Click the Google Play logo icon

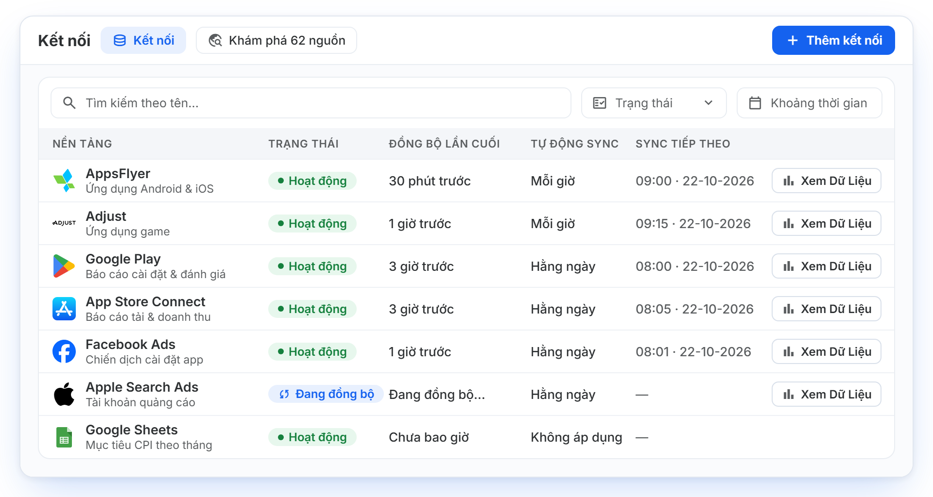(x=64, y=266)
